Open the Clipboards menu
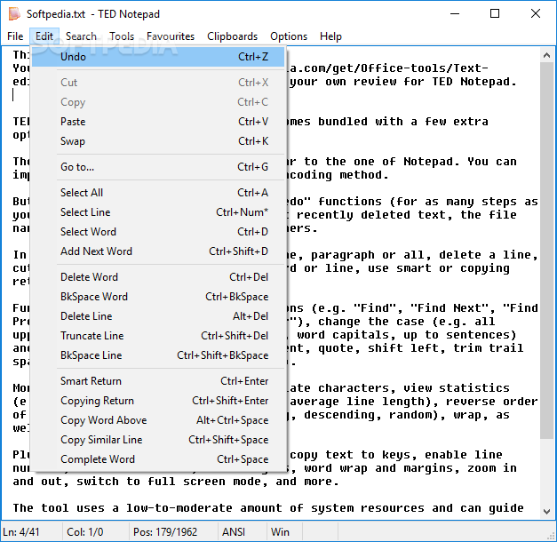Screen dimensions: 557x542 coord(233,36)
